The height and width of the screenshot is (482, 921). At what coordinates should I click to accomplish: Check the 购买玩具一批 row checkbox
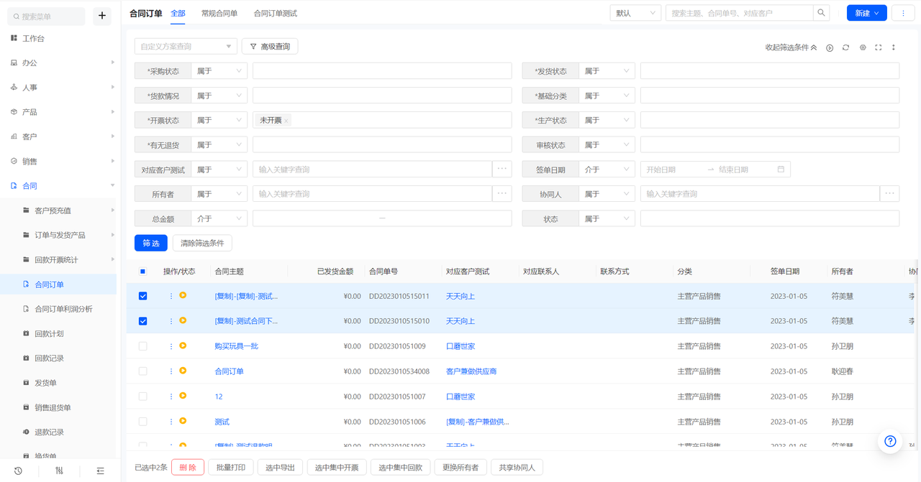[x=142, y=346]
